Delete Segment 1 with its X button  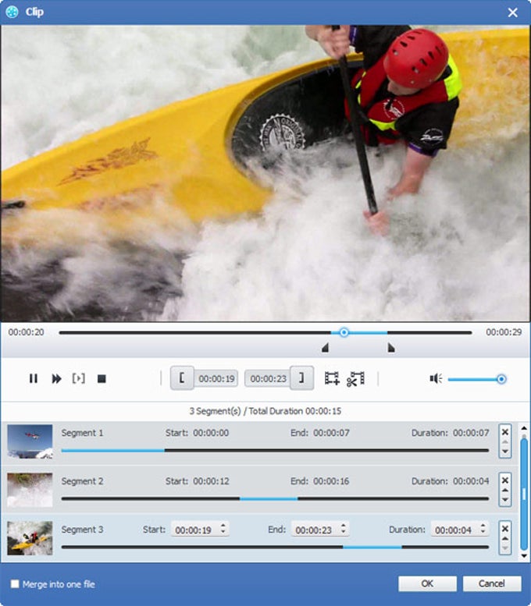pos(505,432)
